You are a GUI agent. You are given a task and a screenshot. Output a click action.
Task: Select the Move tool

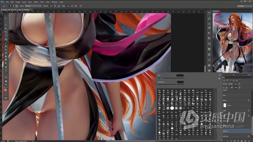(6, 18)
